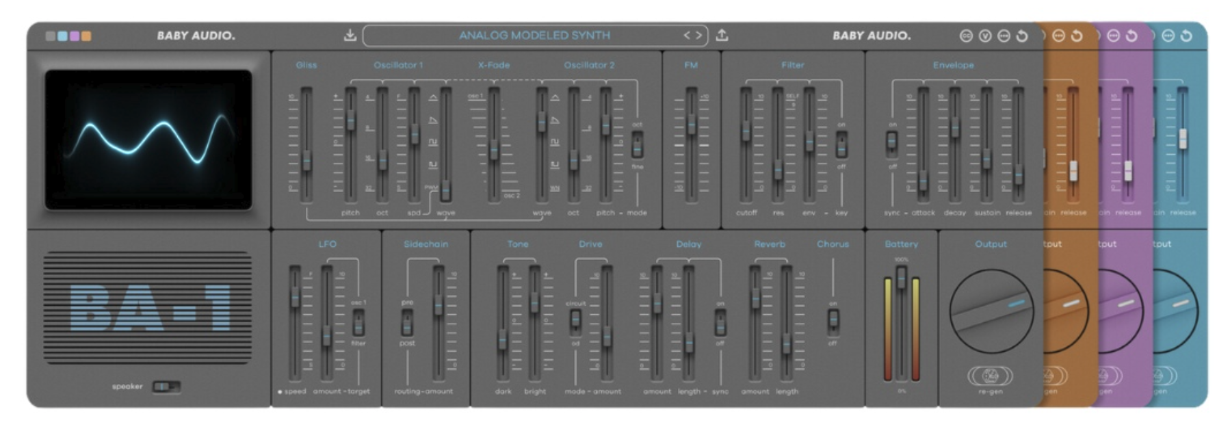1230x431 pixels.
Task: Click the Oscillator 1 wave slider
Action: (445, 144)
